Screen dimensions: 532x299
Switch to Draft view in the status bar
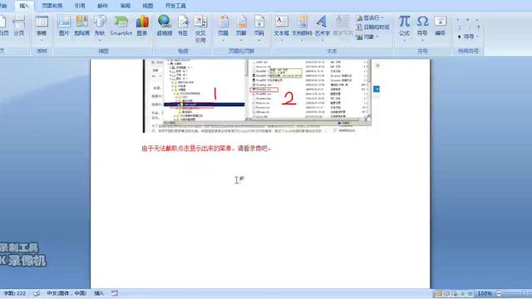coord(470,293)
